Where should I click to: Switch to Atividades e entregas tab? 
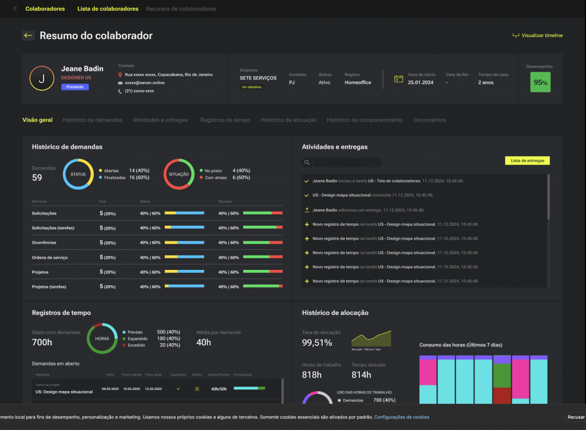pos(160,120)
